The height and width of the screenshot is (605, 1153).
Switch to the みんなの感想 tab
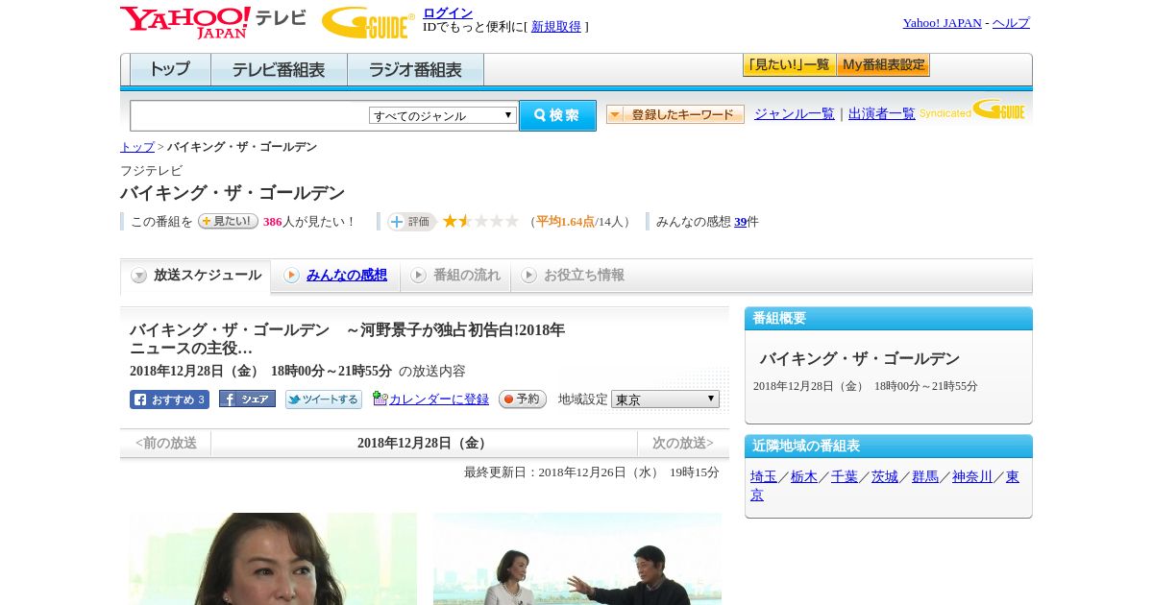point(346,276)
